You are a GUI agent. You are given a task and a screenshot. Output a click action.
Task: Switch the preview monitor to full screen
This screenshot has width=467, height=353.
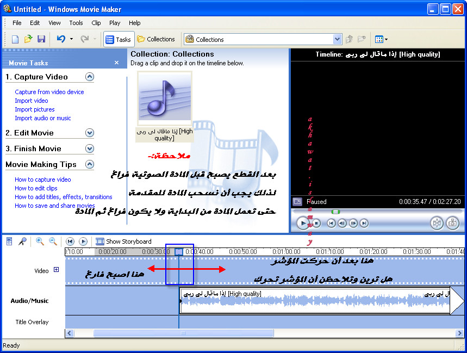coord(297,202)
